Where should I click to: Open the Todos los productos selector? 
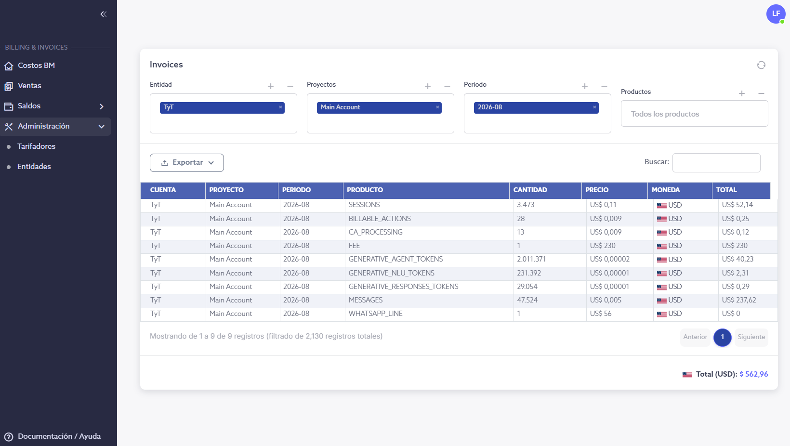tap(694, 114)
